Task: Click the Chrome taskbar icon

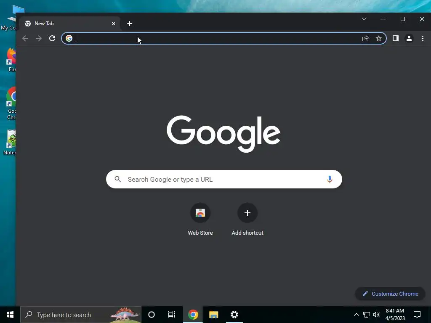Action: point(193,315)
